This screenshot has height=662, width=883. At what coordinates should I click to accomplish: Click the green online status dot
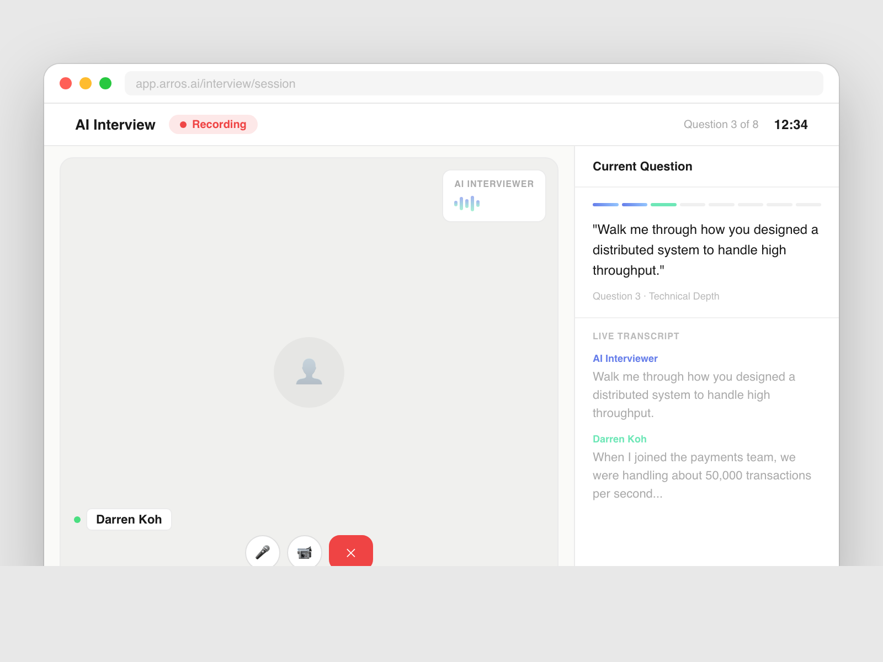tap(77, 520)
